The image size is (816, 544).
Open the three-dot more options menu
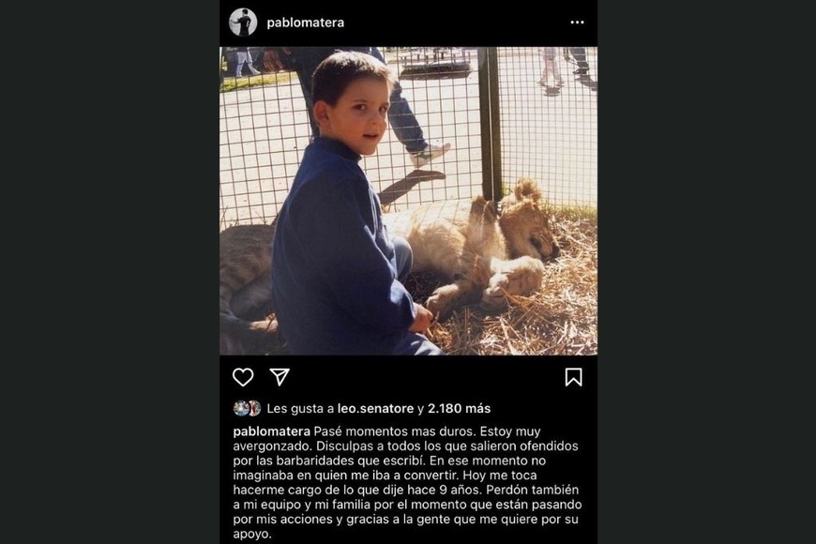coord(577,23)
